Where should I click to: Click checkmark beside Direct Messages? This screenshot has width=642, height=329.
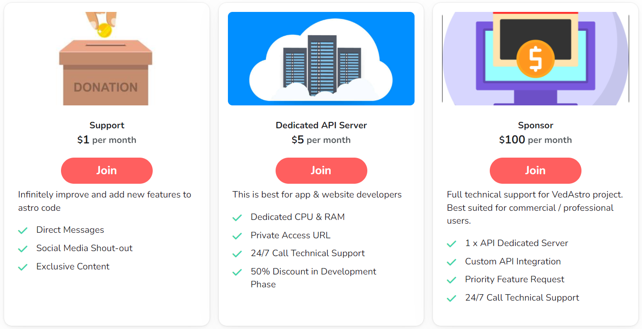(x=23, y=230)
